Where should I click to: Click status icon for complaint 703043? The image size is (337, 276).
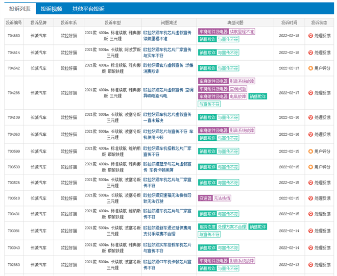[310, 248]
